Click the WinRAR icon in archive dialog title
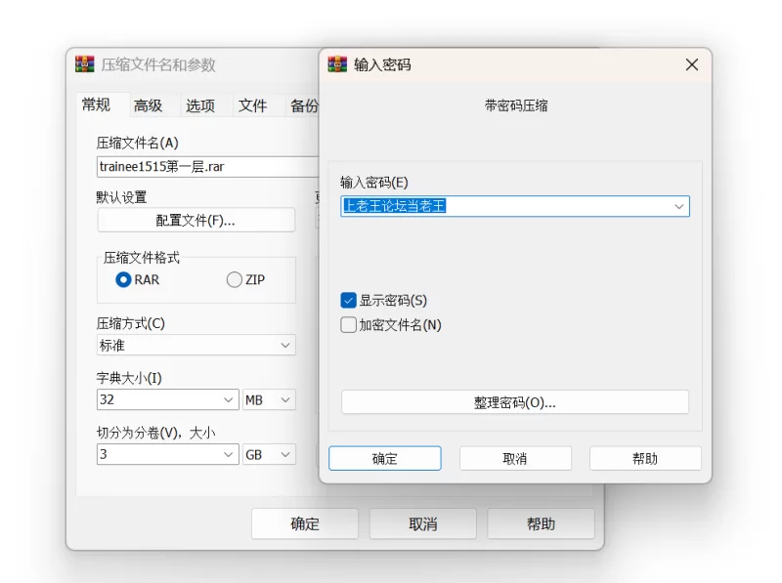Image resolution: width=782 pixels, height=583 pixels. tap(85, 64)
